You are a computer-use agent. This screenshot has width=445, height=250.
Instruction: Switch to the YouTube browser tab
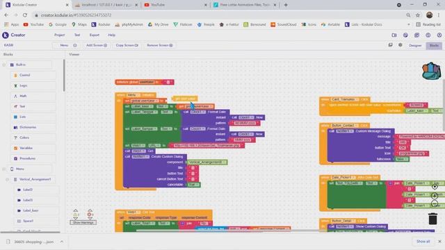click(175, 5)
